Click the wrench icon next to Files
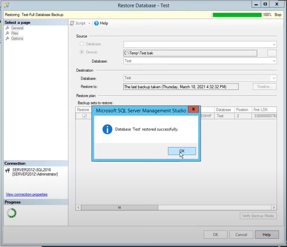 click(7, 33)
